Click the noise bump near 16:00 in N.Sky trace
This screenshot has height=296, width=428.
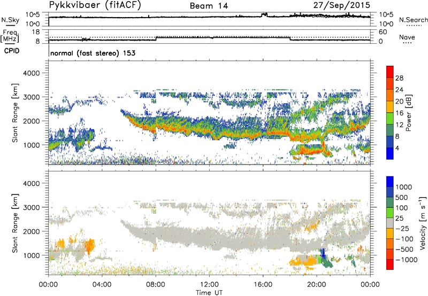point(264,14)
